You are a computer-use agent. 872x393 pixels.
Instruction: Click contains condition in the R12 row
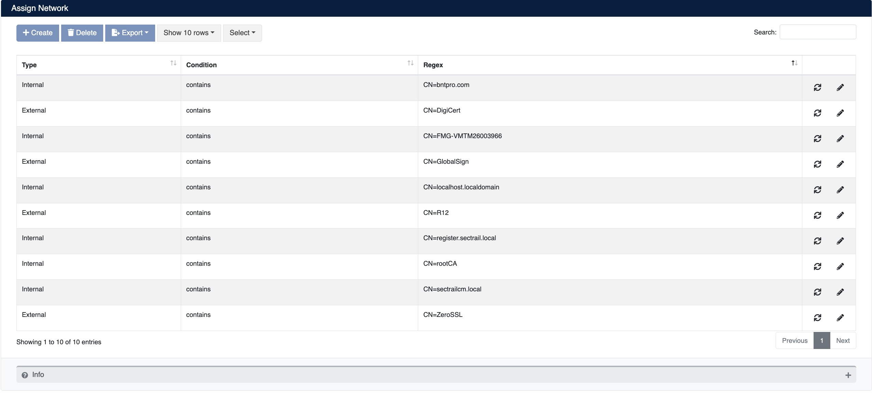click(x=198, y=213)
